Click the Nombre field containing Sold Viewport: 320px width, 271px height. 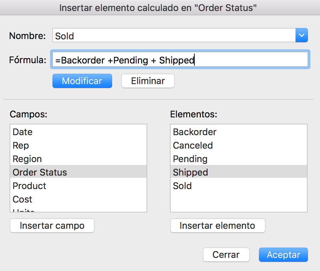(174, 36)
